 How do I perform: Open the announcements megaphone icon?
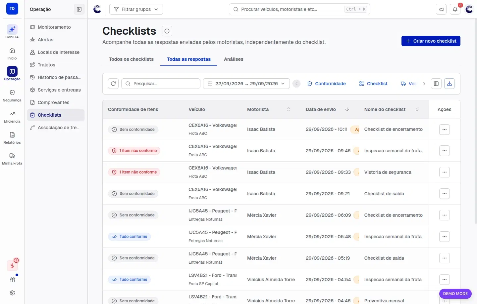click(441, 9)
